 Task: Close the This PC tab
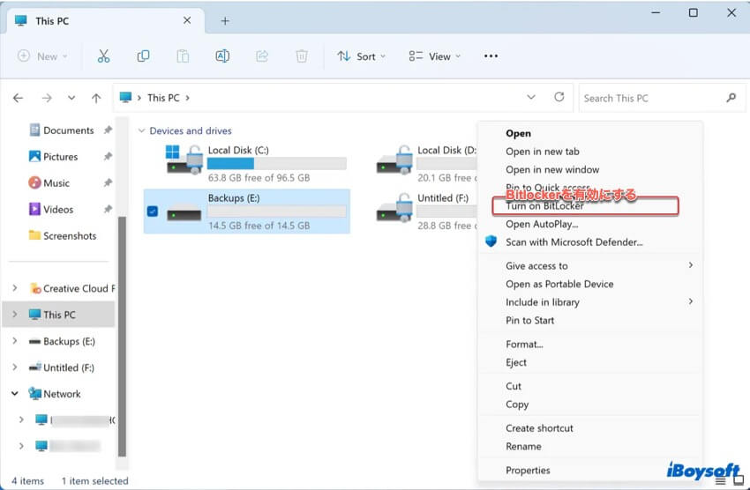click(187, 20)
